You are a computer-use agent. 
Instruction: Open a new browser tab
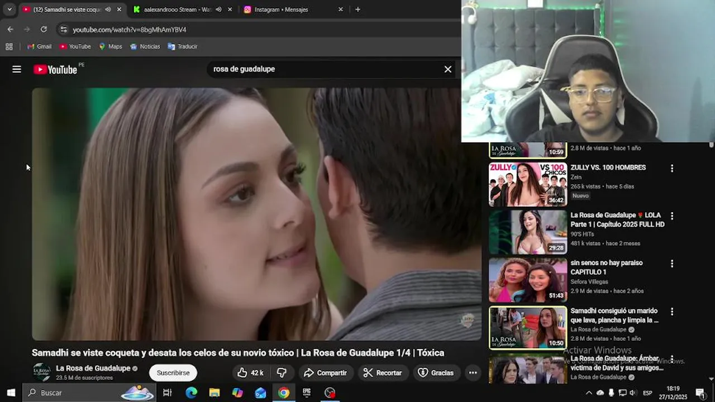click(x=357, y=9)
